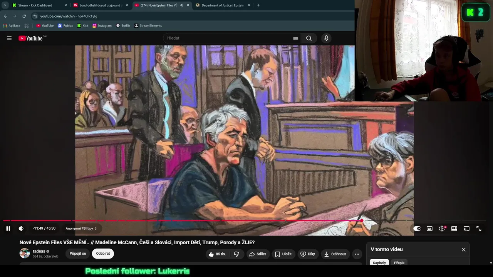Open Aplikace bookmarks shortcut
This screenshot has width=493, height=277.
click(12, 26)
